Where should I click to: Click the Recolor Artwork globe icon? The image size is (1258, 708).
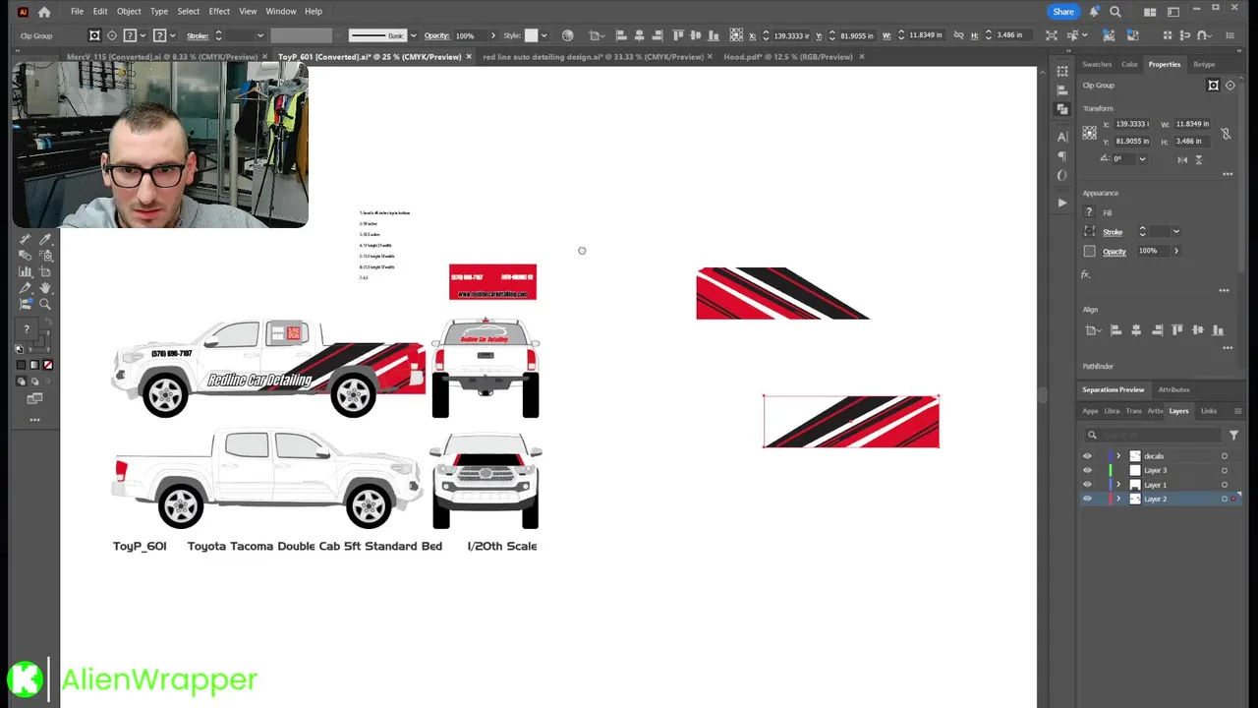[567, 35]
